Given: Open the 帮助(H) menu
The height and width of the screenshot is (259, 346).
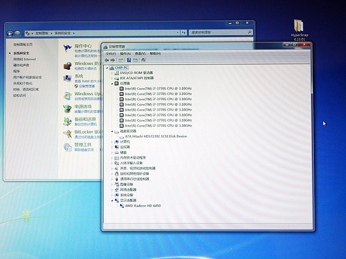Looking at the screenshot, I should tap(155, 54).
